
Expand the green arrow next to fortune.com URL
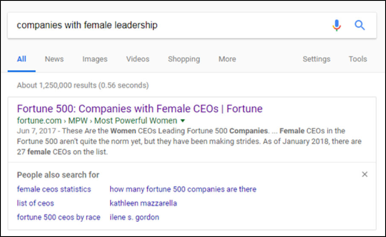(183, 121)
